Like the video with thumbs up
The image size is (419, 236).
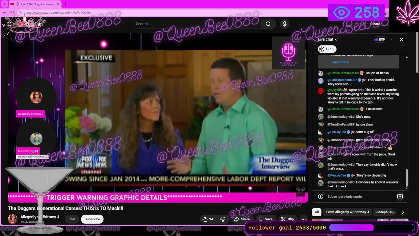tap(209, 219)
